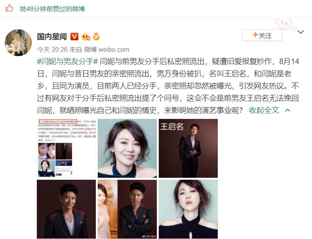Image resolution: width=312 pixels, height=239 pixels.
Task: Open smiling woman portrait thumbnail
Action: click(x=127, y=148)
